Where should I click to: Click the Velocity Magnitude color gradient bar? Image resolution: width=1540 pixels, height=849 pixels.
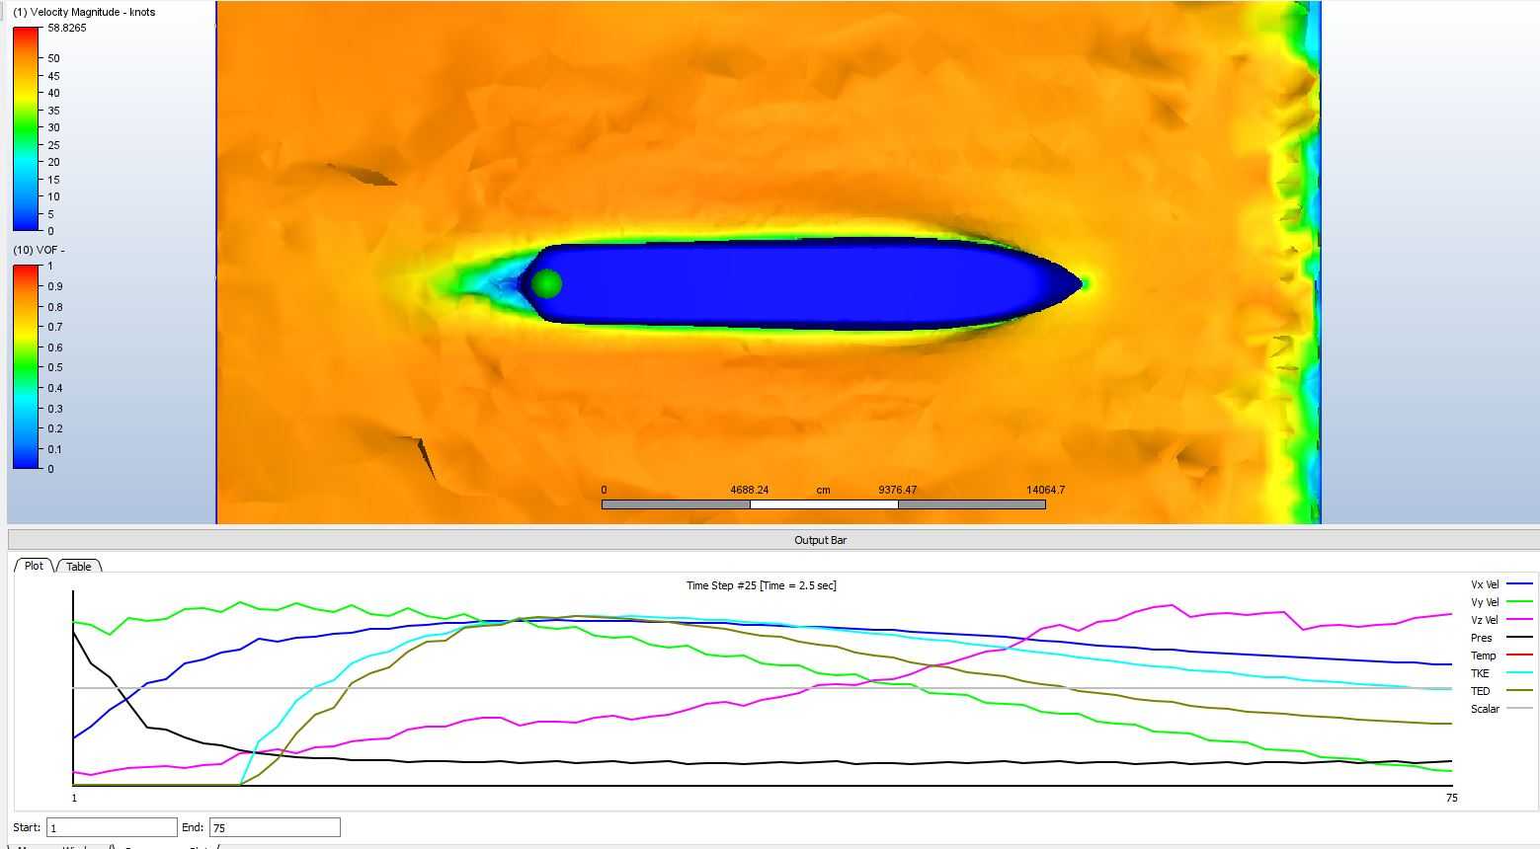coord(26,129)
